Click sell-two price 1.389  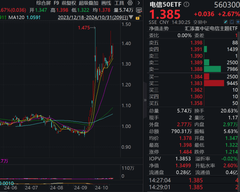click(x=196, y=63)
